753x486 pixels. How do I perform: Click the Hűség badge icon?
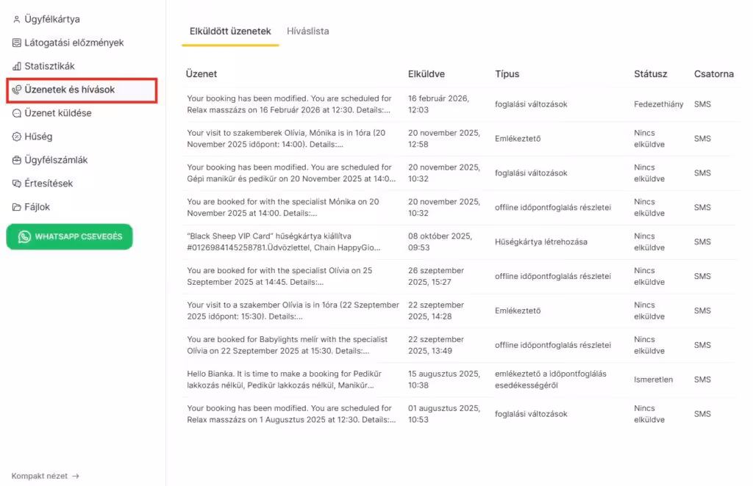click(17, 137)
